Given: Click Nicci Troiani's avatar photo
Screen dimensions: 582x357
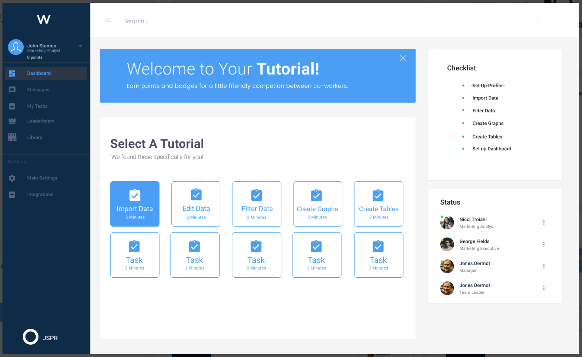Looking at the screenshot, I should 447,223.
